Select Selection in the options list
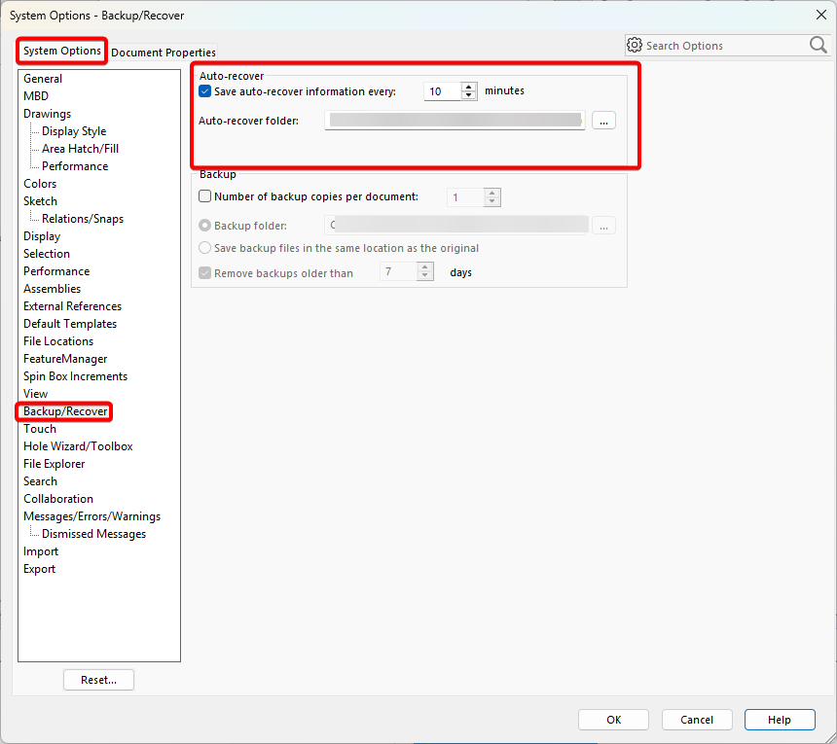837x744 pixels. (x=47, y=254)
